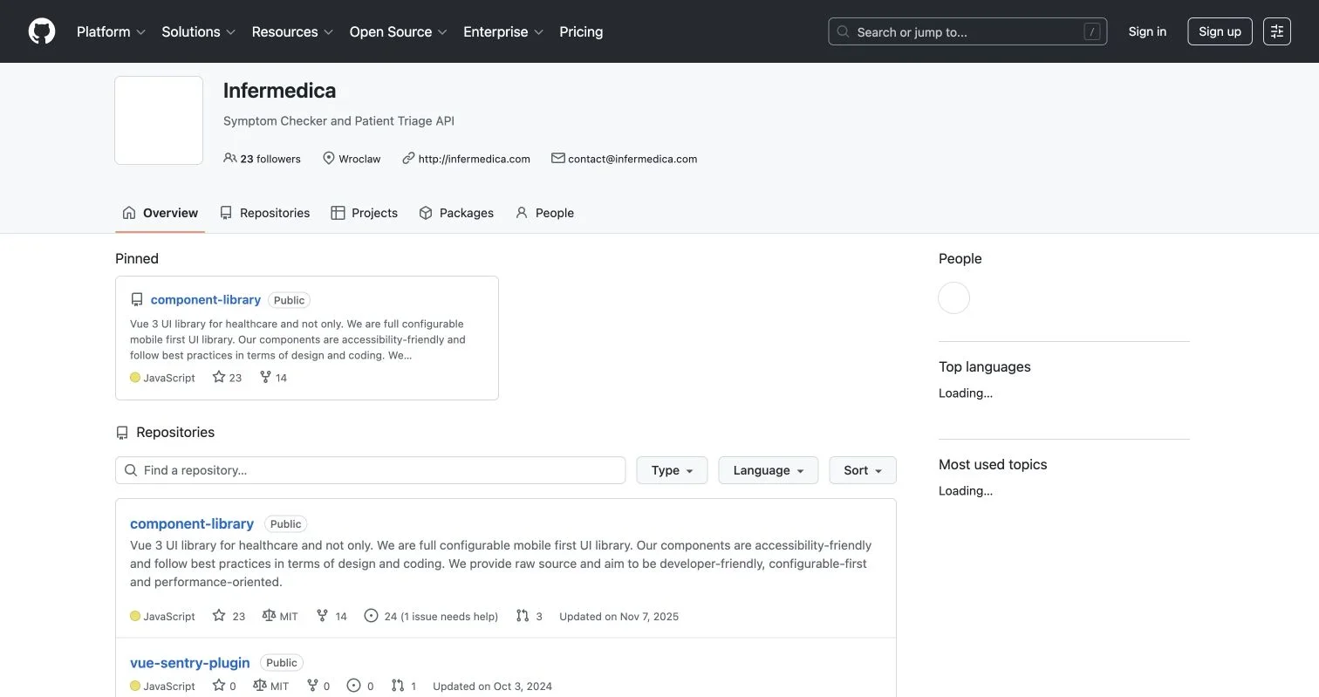This screenshot has width=1319, height=697.
Task: Click fork icon in pinned card
Action: coord(265,377)
